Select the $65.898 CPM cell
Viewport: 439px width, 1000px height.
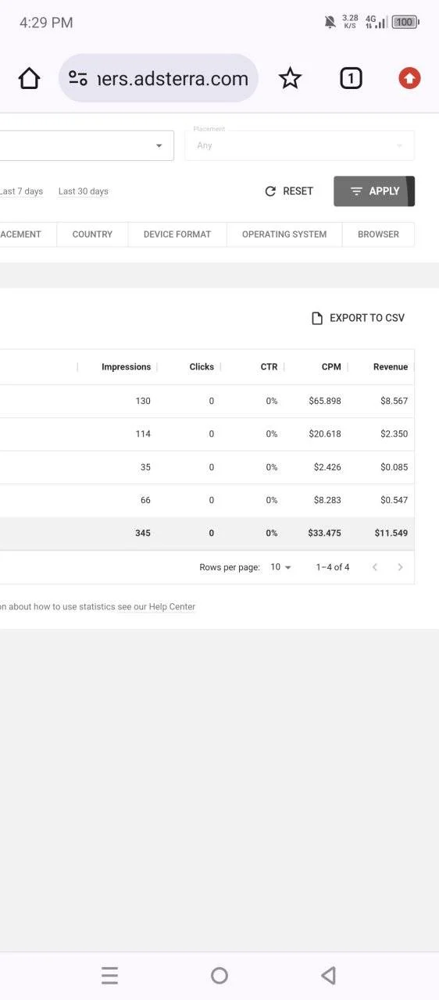pos(325,401)
